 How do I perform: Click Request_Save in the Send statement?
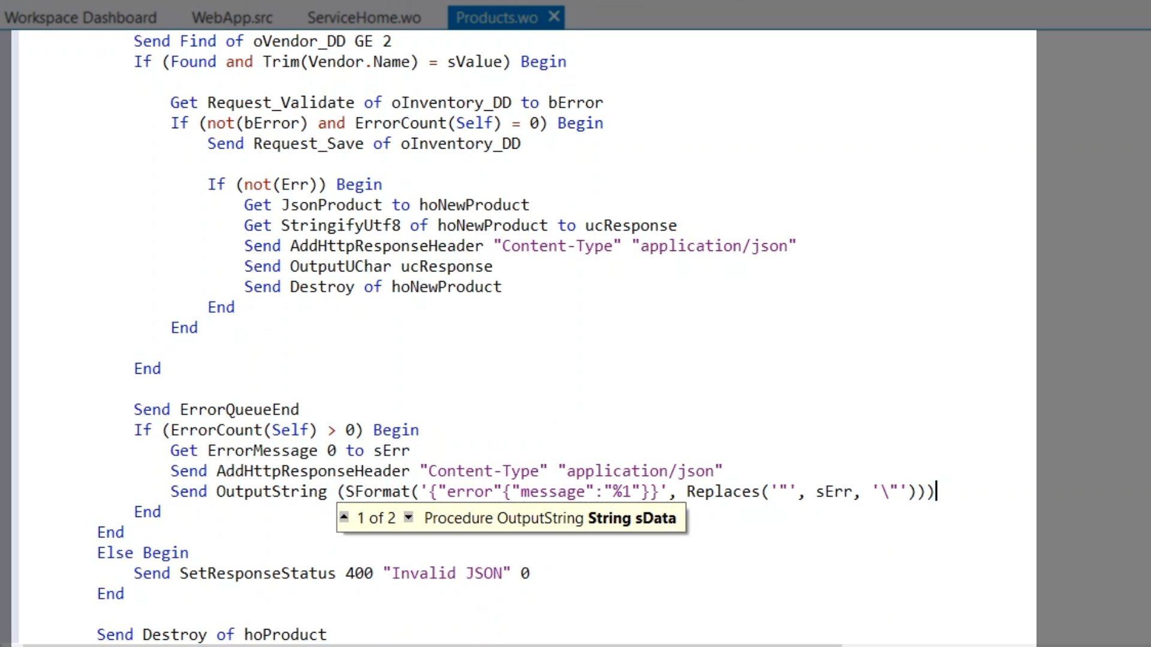pyautogui.click(x=308, y=144)
